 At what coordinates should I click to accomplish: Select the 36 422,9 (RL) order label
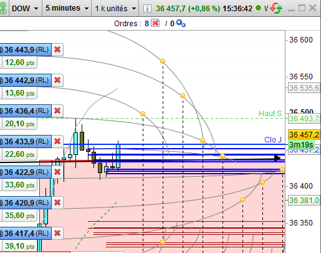pyautogui.click(x=26, y=172)
